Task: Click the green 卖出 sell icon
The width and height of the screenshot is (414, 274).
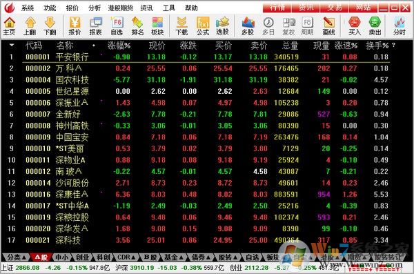Action: coord(375,26)
